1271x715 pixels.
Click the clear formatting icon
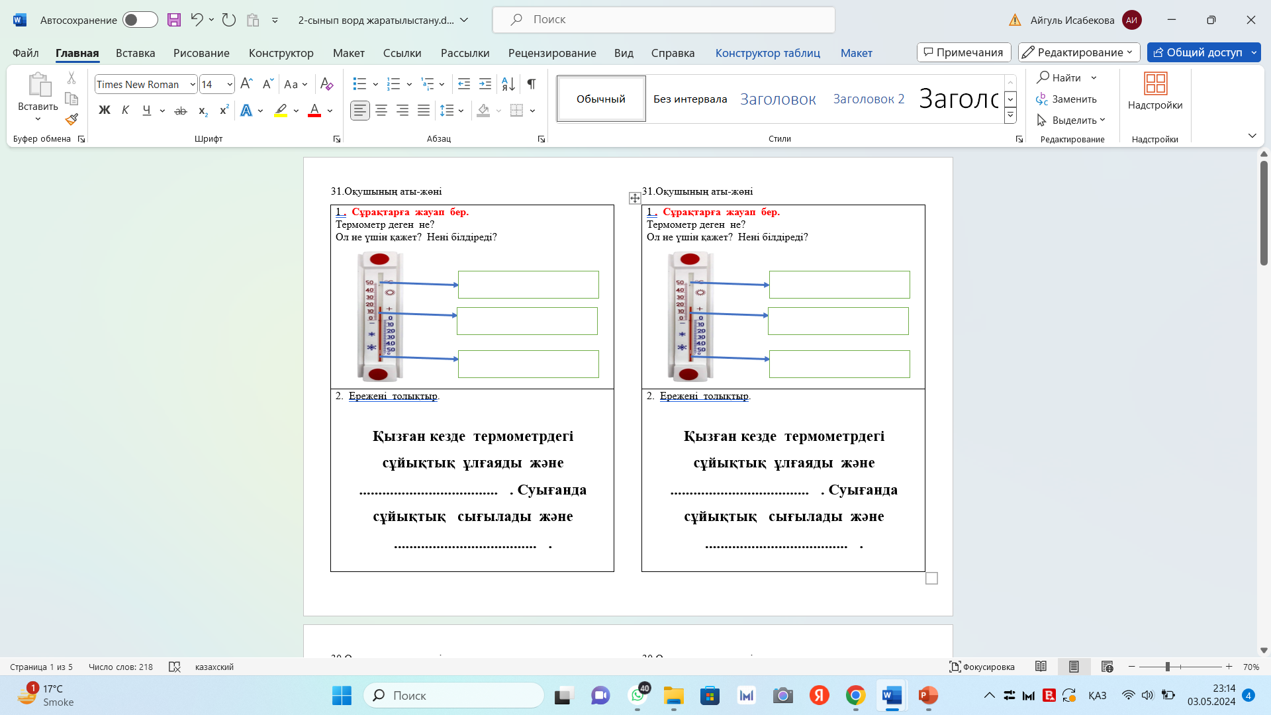pos(326,84)
